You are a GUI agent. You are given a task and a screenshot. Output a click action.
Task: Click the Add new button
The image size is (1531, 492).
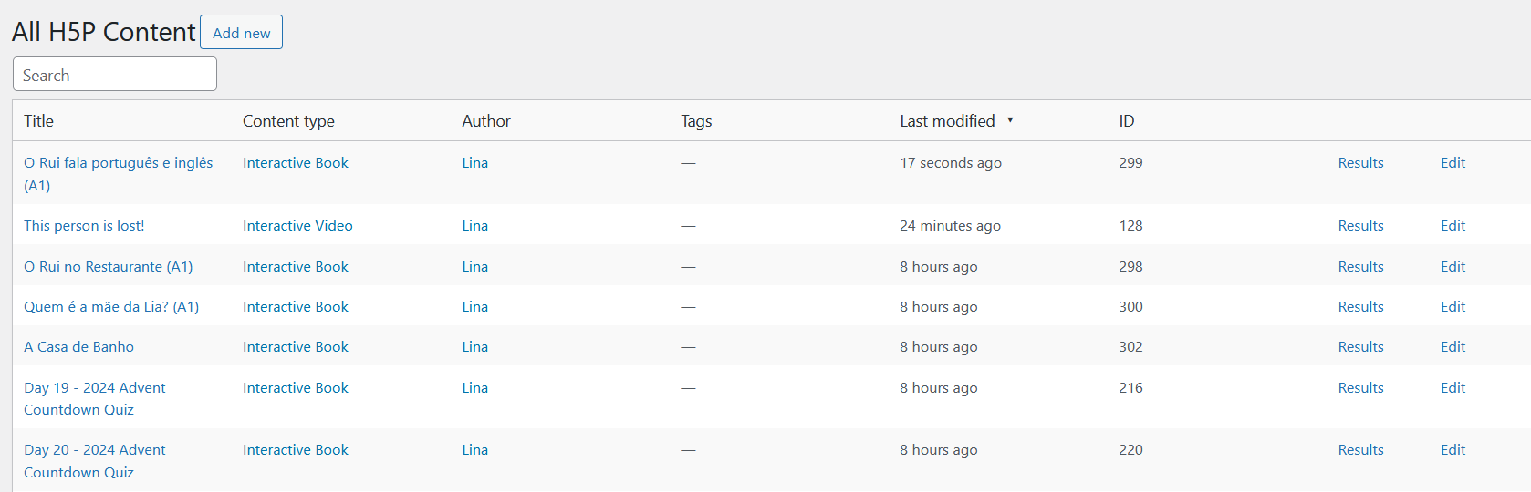[x=241, y=33]
